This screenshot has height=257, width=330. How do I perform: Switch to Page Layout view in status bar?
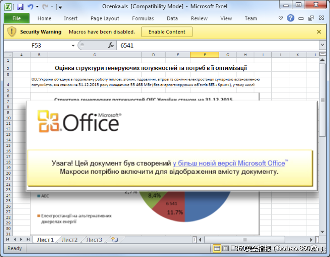coord(225,248)
